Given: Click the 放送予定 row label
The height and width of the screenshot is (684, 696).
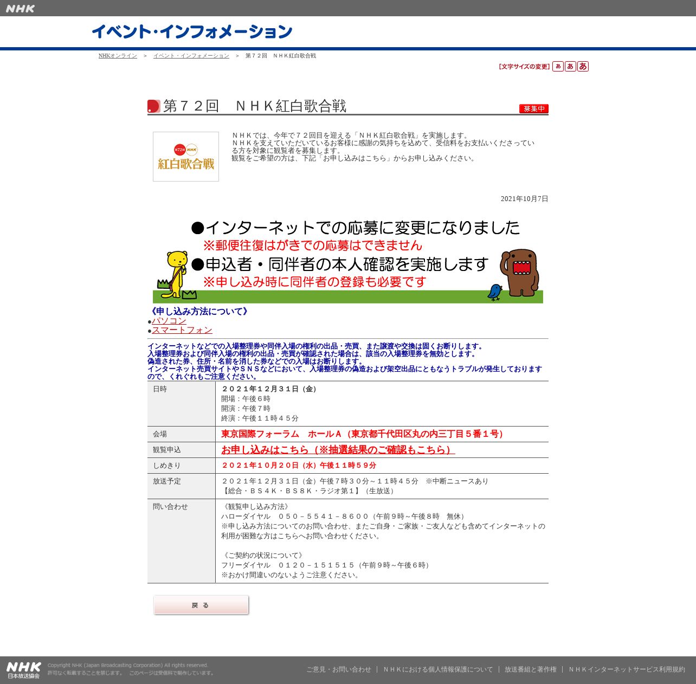Looking at the screenshot, I should click(167, 481).
